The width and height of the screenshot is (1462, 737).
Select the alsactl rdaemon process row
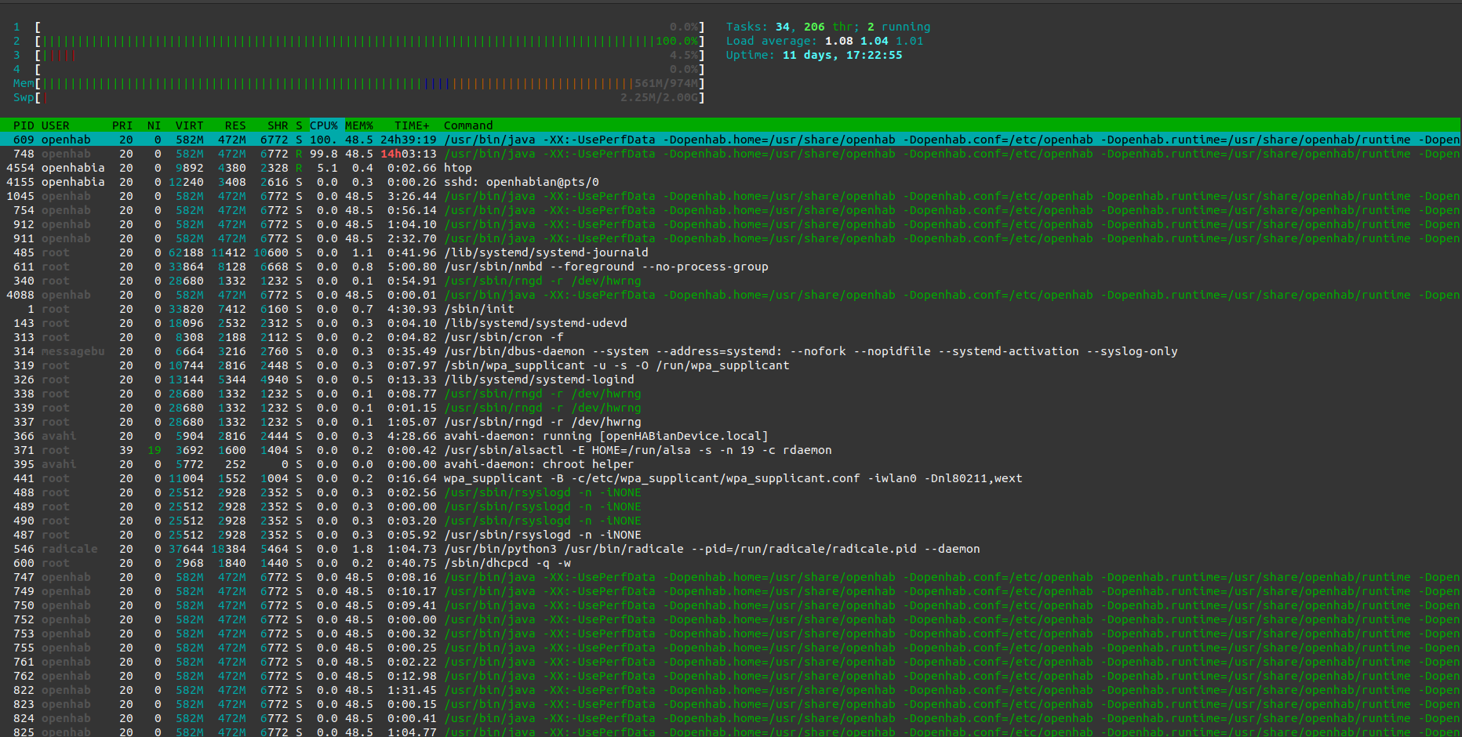[730, 450]
